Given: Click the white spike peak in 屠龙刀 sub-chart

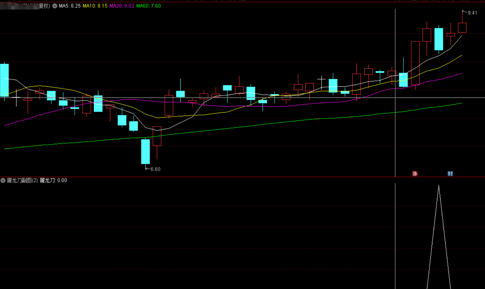Looking at the screenshot, I should (x=439, y=186).
